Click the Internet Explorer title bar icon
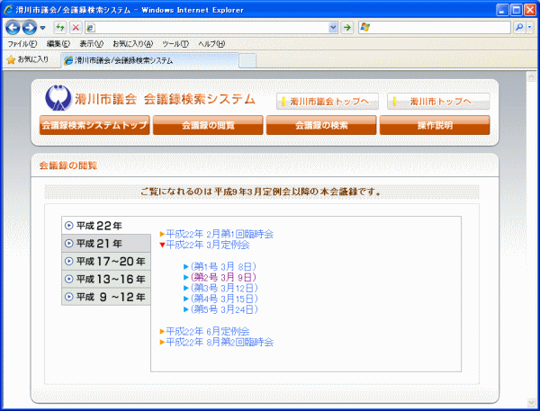 pos(8,9)
